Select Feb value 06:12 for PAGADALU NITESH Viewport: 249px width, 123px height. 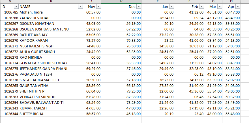(x=189, y=74)
